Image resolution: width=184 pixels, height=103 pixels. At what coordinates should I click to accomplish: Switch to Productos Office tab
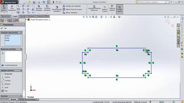coord(43,16)
